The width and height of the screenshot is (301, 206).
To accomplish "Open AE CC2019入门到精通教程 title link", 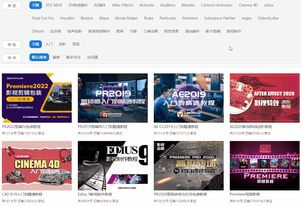I will click(176, 127).
